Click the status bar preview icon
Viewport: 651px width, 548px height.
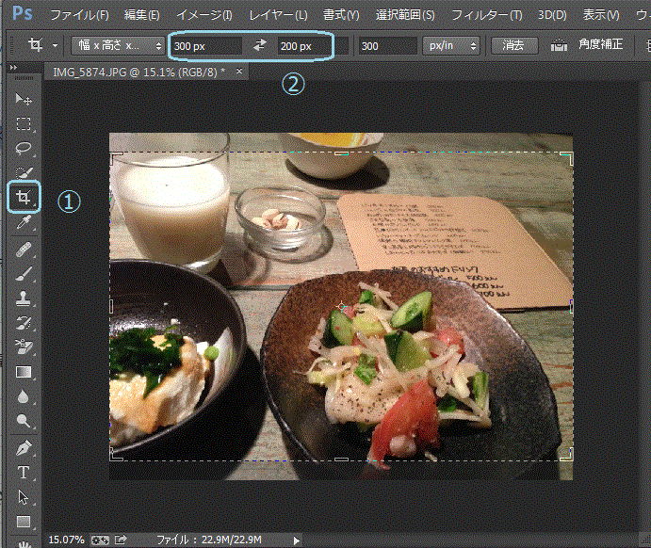100,540
